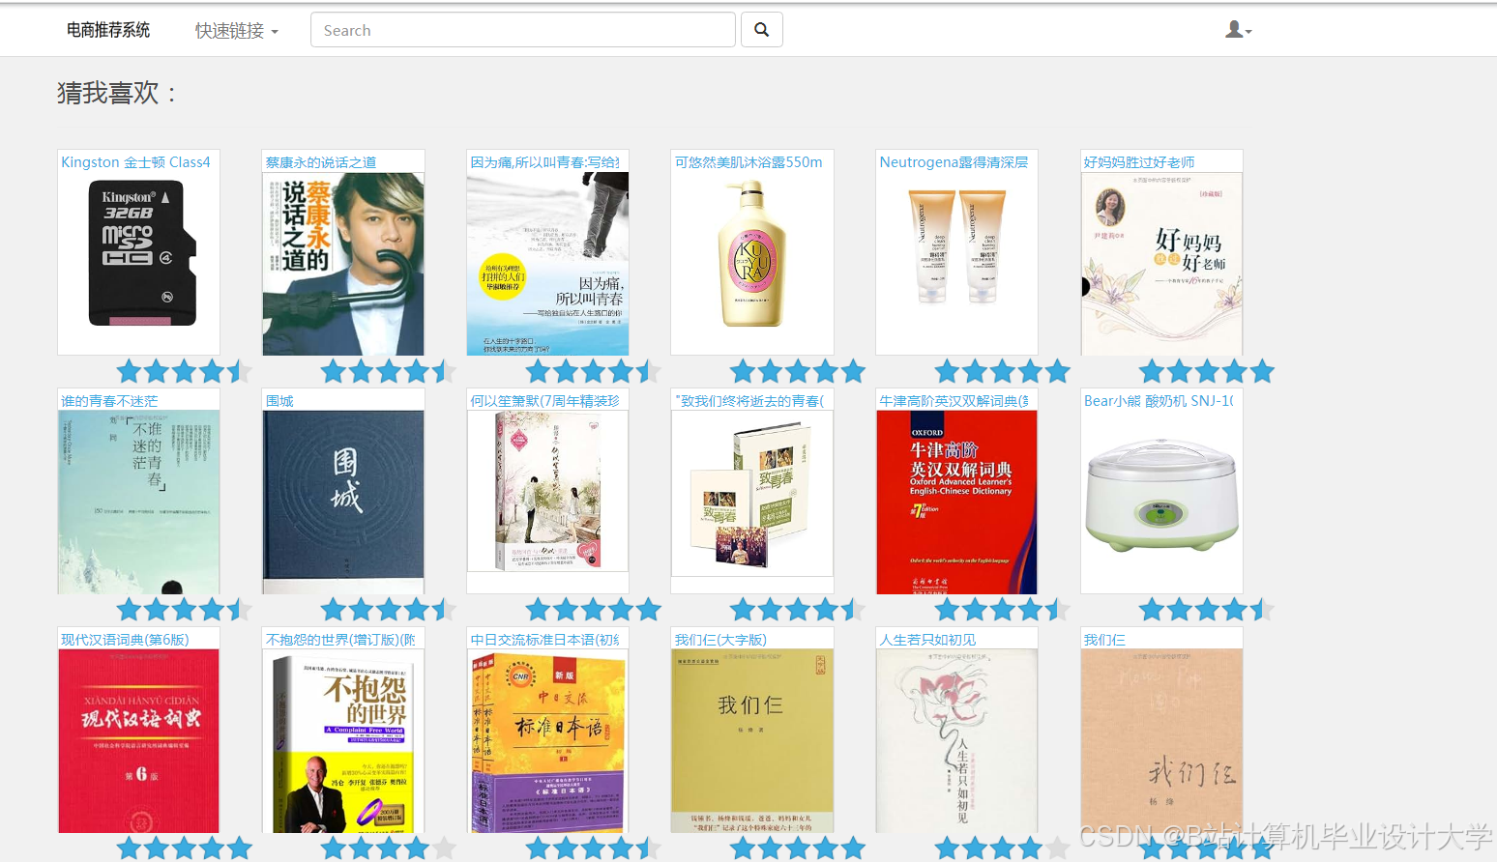The width and height of the screenshot is (1497, 862).
Task: Open the 不抱怨的世界(增订版) title link
Action: click(340, 640)
